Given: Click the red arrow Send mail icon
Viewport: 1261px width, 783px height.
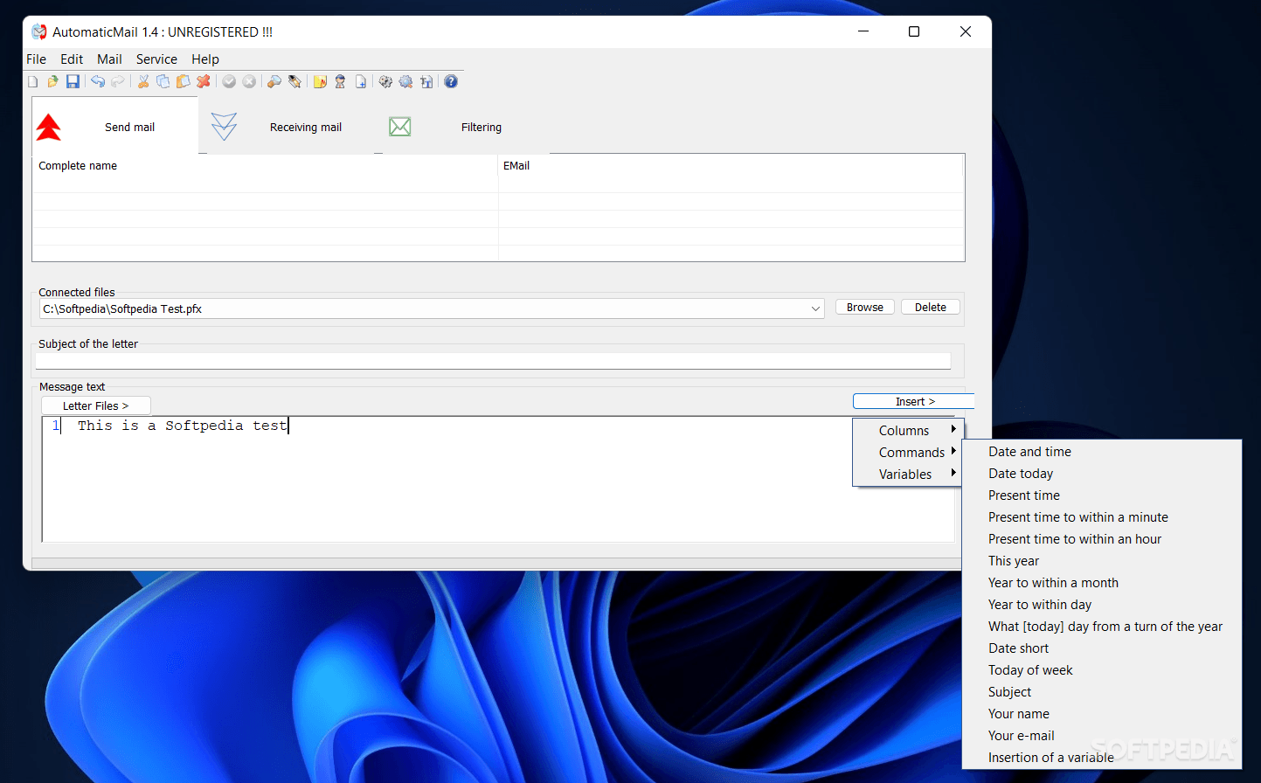Looking at the screenshot, I should click(49, 128).
